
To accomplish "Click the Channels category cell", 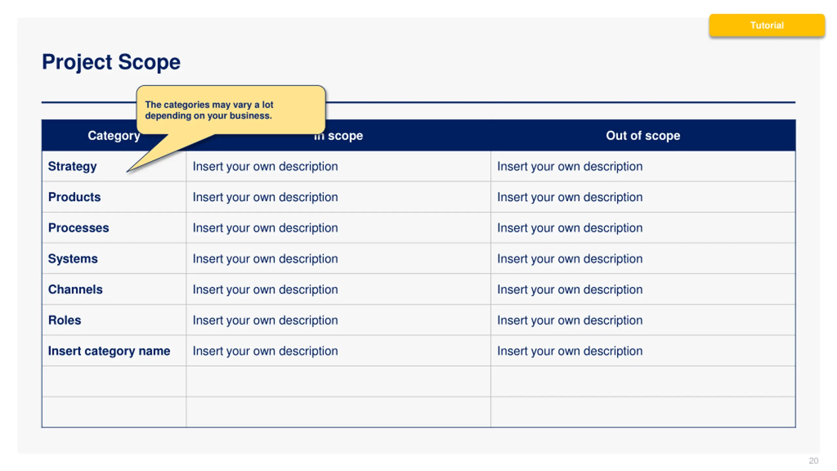I will tap(114, 289).
